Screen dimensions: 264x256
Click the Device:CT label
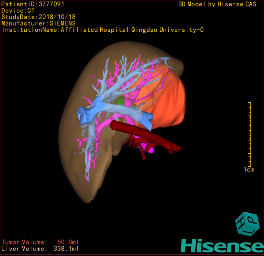pos(18,11)
